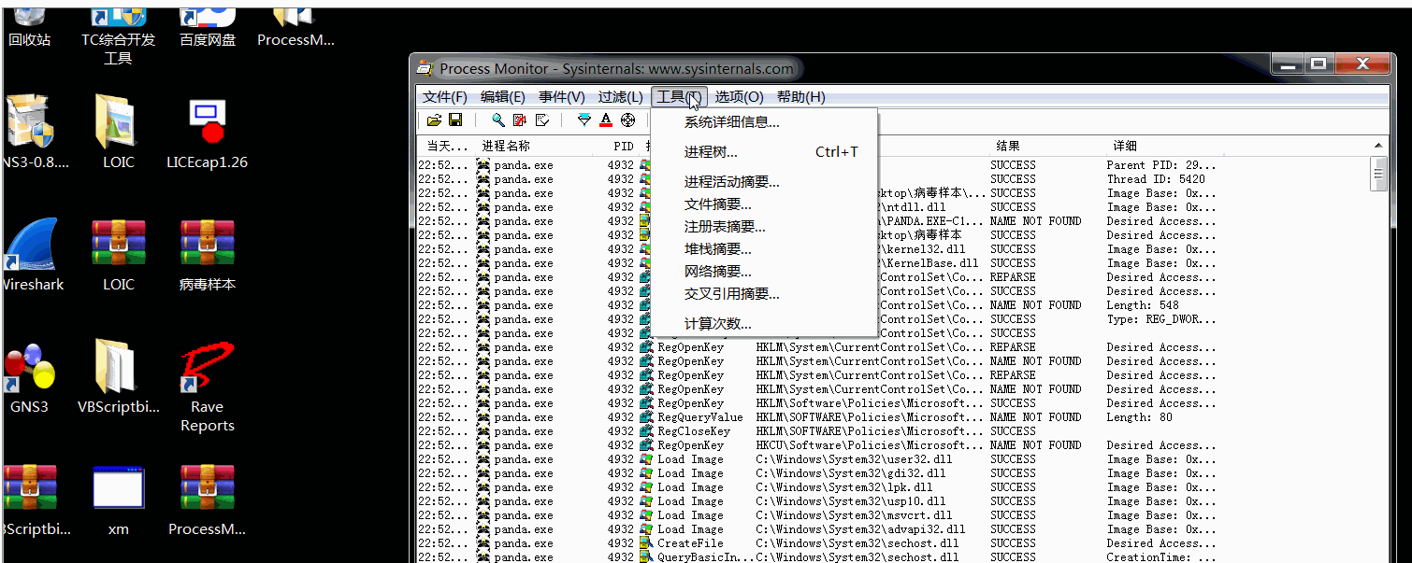The image size is (1412, 563).
Task: Select the HKCU\Software\Policies\Microsoft... path cell
Action: tap(870, 445)
